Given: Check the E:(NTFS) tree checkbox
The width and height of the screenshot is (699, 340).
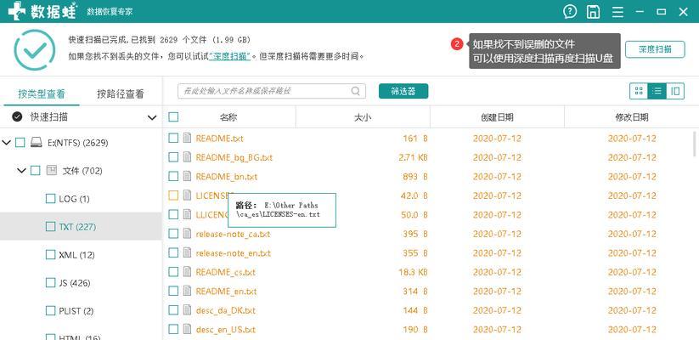Looking at the screenshot, I should point(20,143).
